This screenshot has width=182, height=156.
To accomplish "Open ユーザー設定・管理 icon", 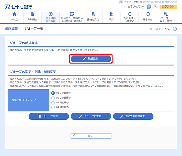I will click(x=166, y=14).
